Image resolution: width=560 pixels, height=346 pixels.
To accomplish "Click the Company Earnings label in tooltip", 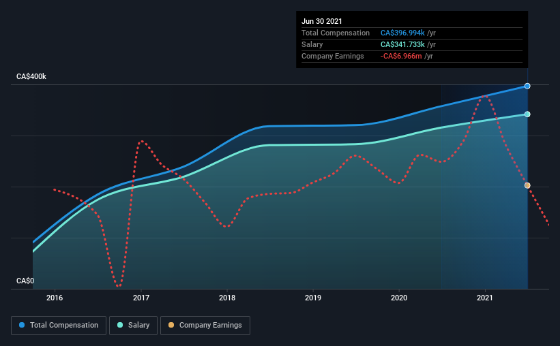I will [332, 56].
